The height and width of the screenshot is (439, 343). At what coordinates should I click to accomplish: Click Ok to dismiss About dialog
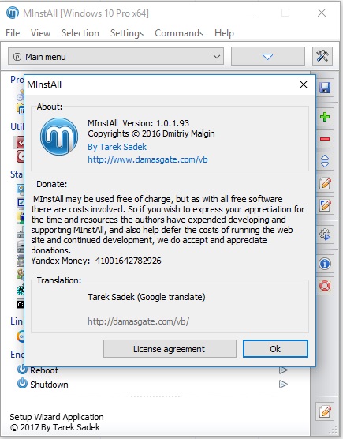tap(275, 349)
